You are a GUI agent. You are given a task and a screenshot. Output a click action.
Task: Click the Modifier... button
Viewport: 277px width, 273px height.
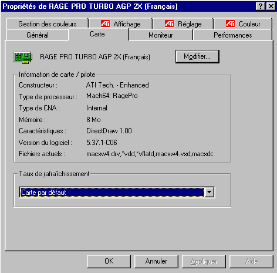pos(197,56)
